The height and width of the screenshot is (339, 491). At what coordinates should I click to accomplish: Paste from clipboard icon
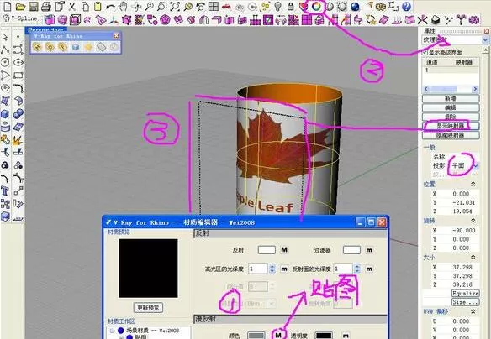click(x=98, y=6)
